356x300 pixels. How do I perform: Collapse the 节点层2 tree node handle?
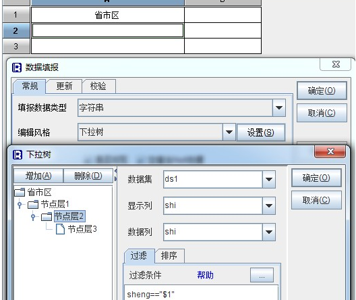click(x=33, y=216)
